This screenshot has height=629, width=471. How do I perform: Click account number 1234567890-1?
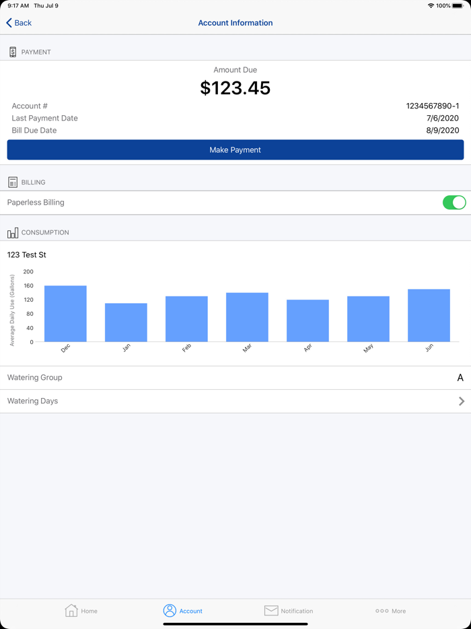pyautogui.click(x=433, y=106)
